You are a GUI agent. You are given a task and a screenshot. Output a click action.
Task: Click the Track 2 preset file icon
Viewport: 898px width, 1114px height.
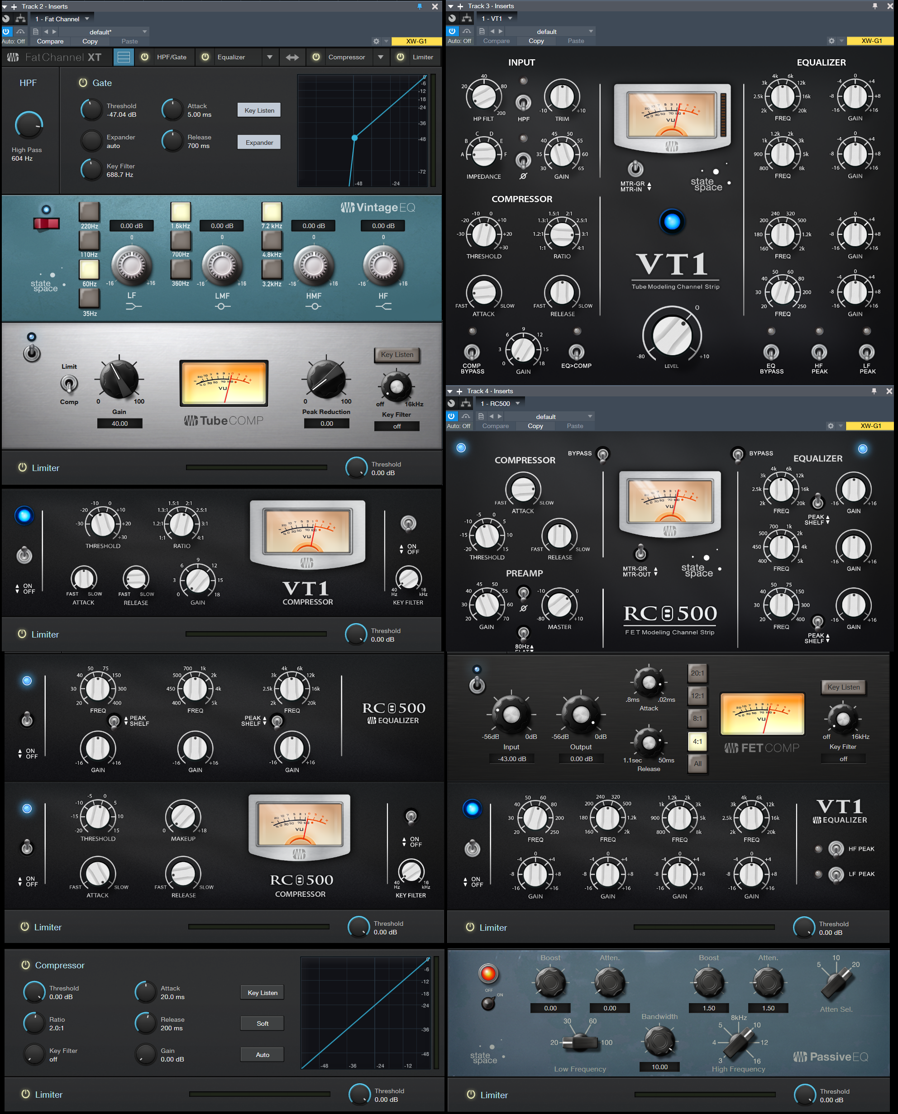35,32
